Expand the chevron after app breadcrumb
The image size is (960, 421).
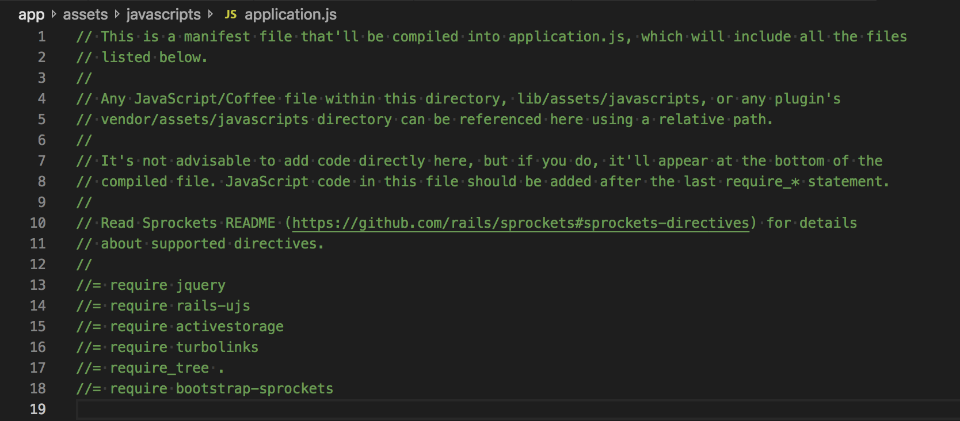pyautogui.click(x=54, y=14)
